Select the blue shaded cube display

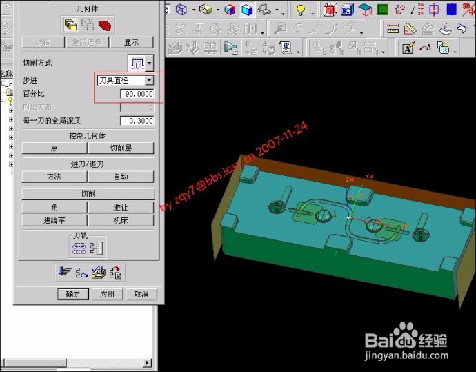point(247,10)
